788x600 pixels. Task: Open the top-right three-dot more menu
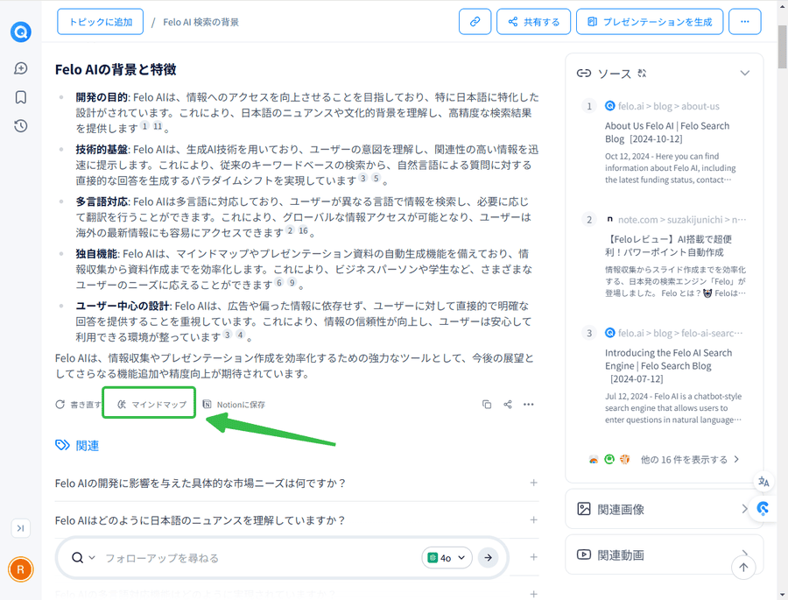[x=745, y=22]
